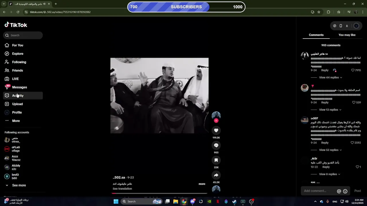The height and width of the screenshot is (206, 367).
Task: Switch to the Comments tab
Action: click(316, 35)
